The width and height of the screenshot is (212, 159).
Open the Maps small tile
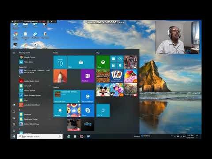120,65
